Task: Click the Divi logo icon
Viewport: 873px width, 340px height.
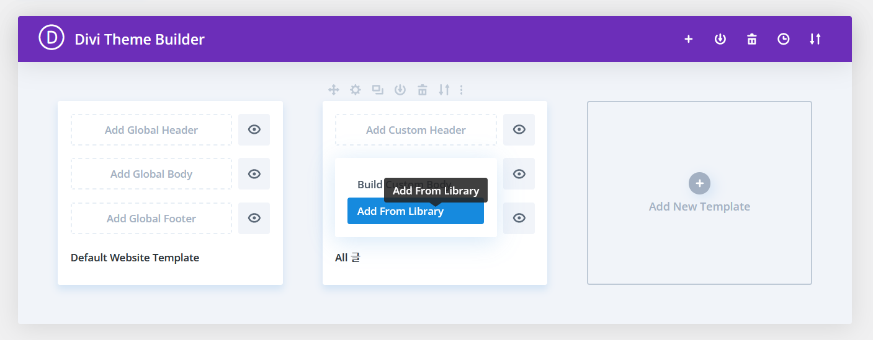Action: pos(51,37)
